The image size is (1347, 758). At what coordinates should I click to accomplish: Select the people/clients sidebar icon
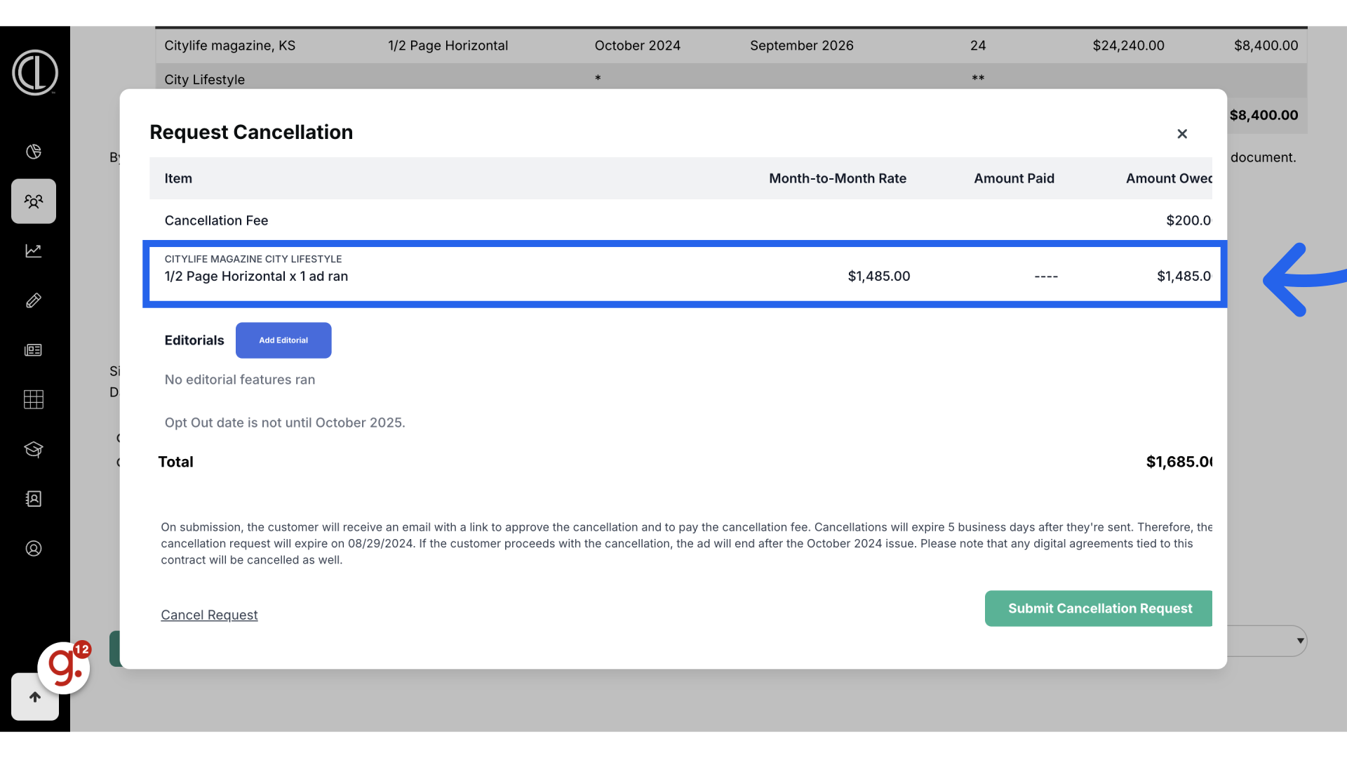pyautogui.click(x=34, y=201)
